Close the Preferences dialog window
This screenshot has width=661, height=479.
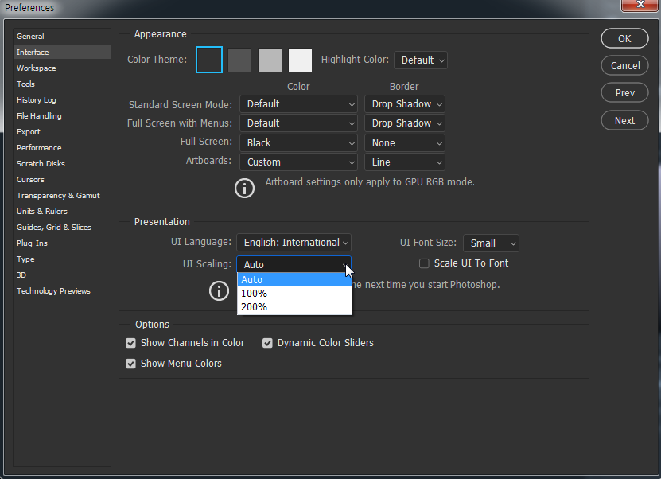click(x=640, y=5)
